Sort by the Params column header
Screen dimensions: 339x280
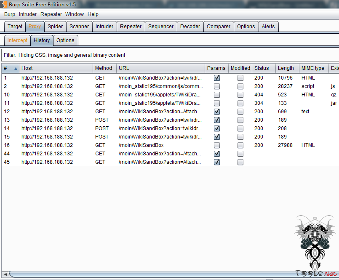[x=216, y=68]
